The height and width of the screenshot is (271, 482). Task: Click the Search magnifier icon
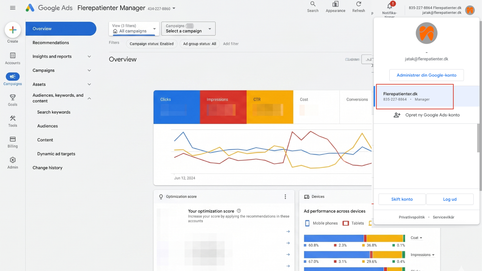click(x=313, y=4)
